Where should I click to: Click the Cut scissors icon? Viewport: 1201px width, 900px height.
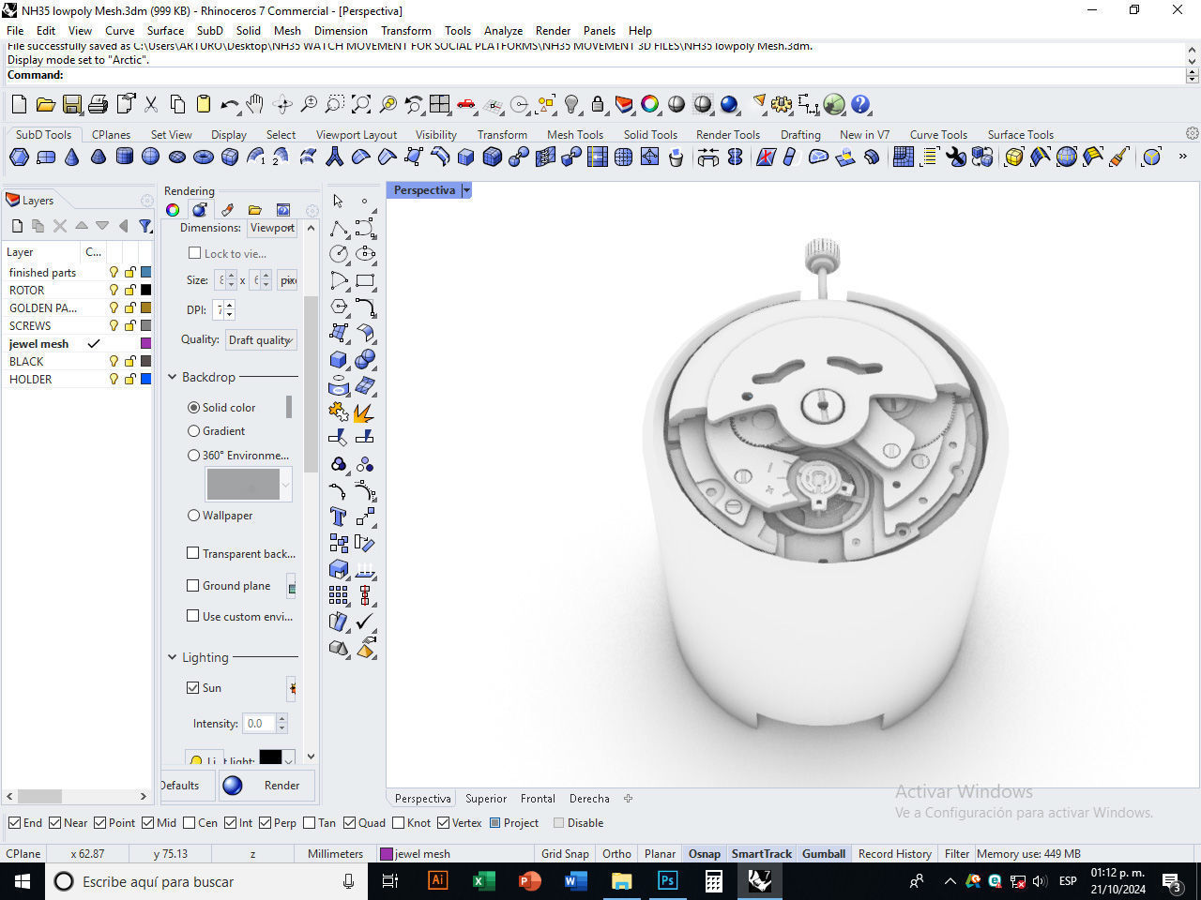[150, 105]
